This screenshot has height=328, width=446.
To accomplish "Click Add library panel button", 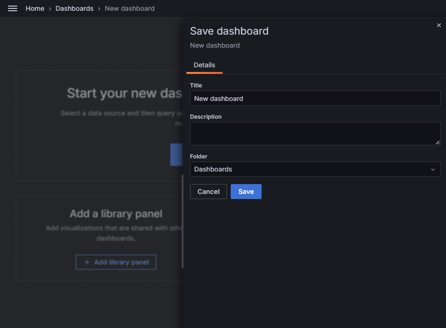I will 116,262.
